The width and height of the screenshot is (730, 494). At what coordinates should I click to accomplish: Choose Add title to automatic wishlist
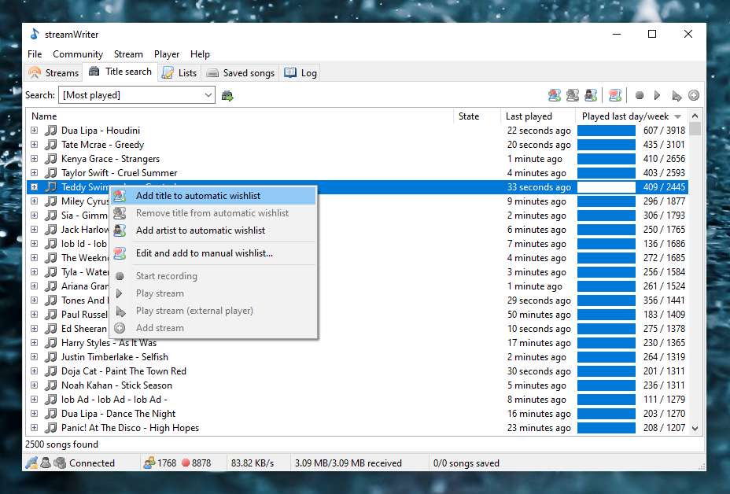click(x=213, y=196)
